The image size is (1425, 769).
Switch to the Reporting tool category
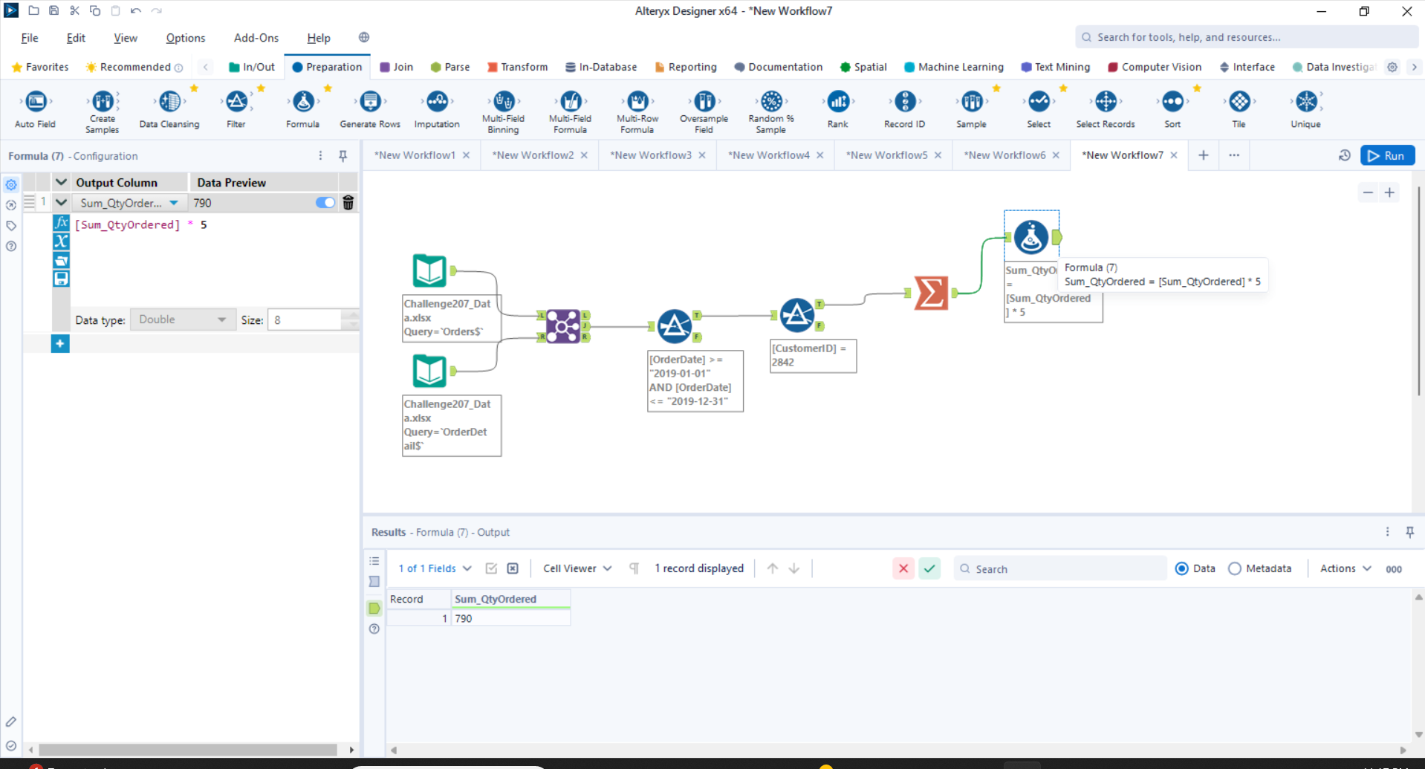click(x=686, y=67)
